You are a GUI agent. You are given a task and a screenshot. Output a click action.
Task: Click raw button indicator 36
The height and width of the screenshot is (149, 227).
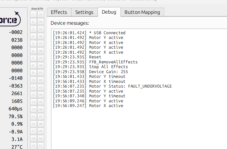pos(41,36)
